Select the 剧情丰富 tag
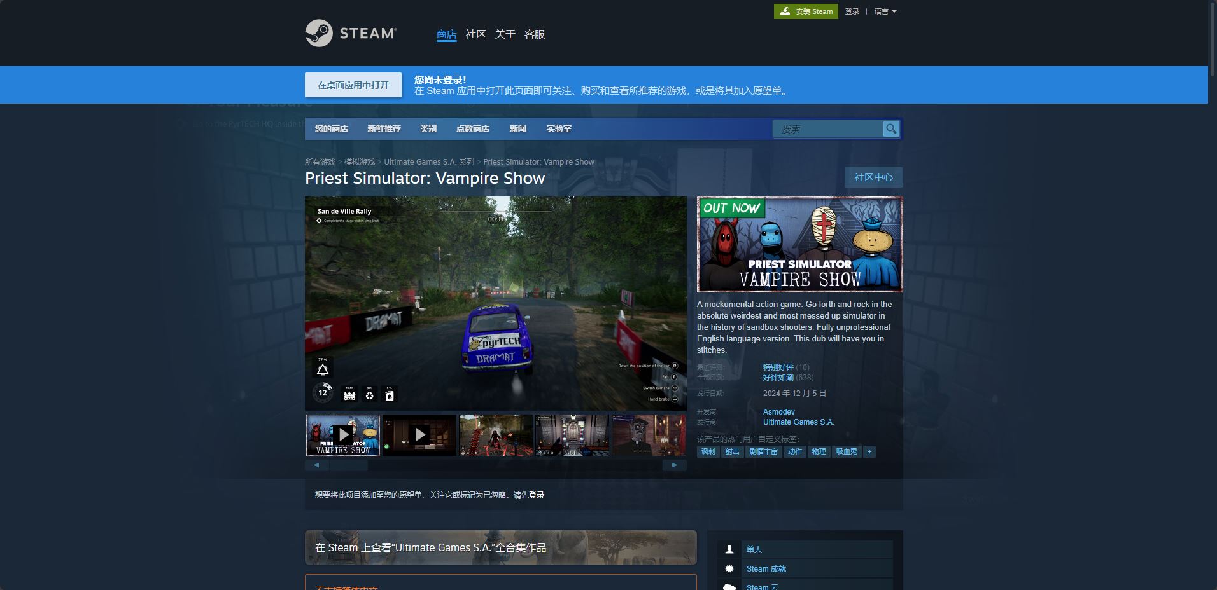Image resolution: width=1217 pixels, height=590 pixels. click(764, 451)
